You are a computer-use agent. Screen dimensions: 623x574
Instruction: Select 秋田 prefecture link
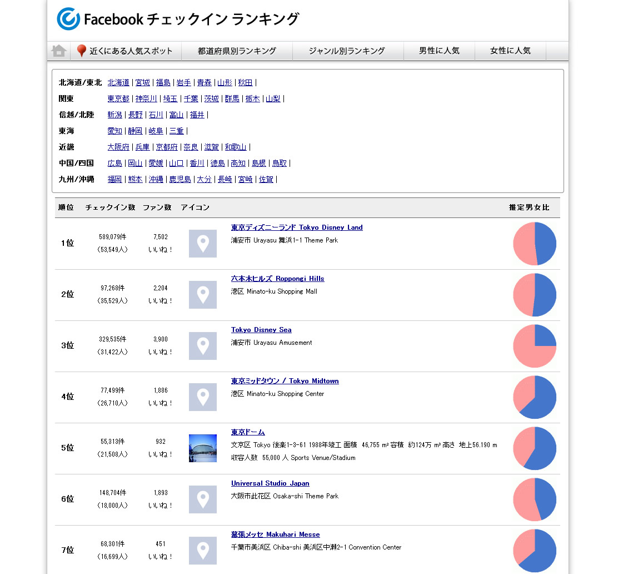click(245, 83)
